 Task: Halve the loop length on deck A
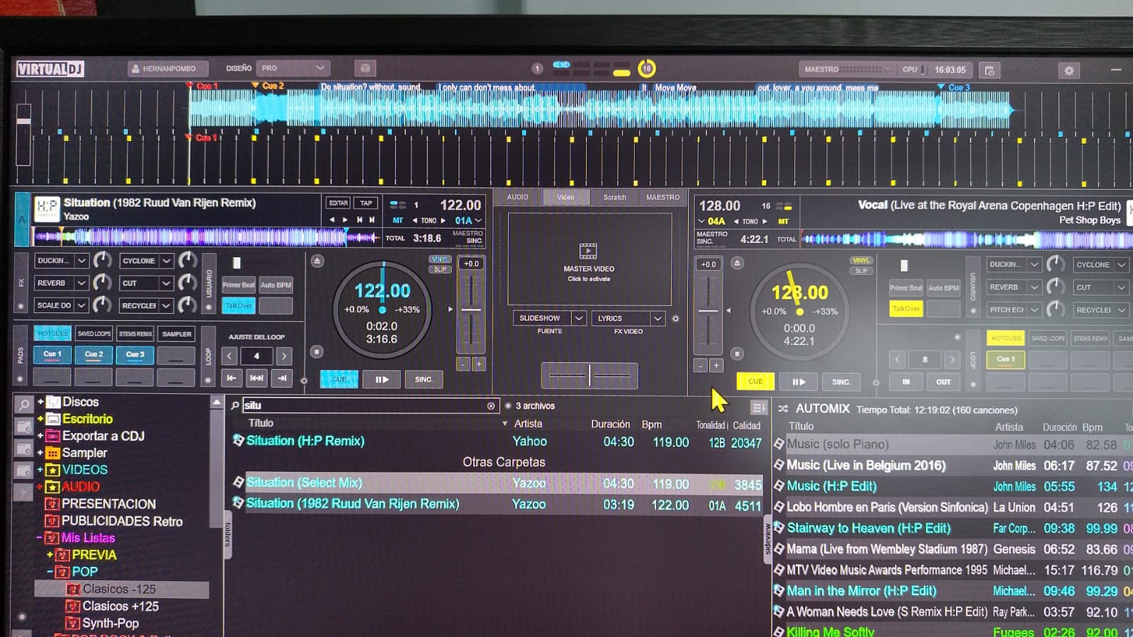click(x=230, y=356)
